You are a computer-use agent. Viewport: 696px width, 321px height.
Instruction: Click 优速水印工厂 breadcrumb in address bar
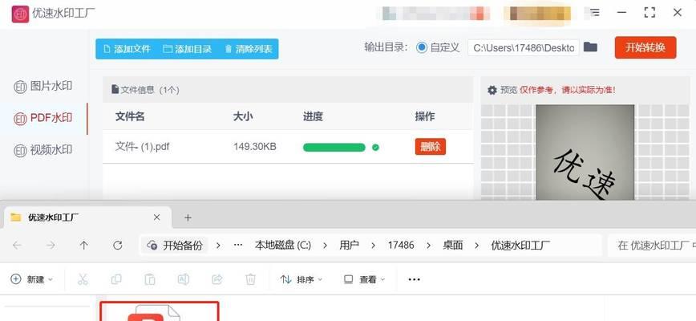pyautogui.click(x=520, y=245)
